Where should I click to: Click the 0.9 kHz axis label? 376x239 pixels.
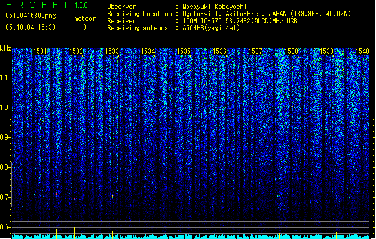5,137
